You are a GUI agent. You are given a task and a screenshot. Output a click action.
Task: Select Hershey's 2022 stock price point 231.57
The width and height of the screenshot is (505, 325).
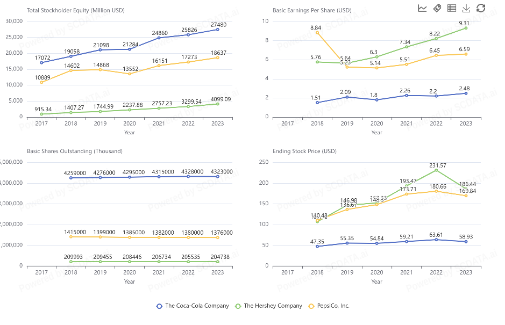[x=436, y=170]
